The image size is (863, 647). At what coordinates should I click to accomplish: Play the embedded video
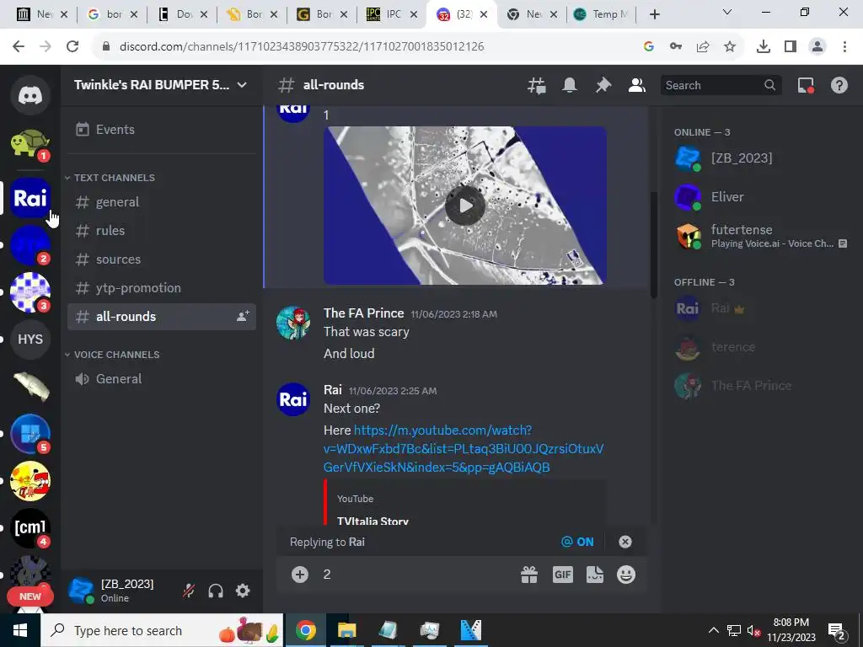465,206
